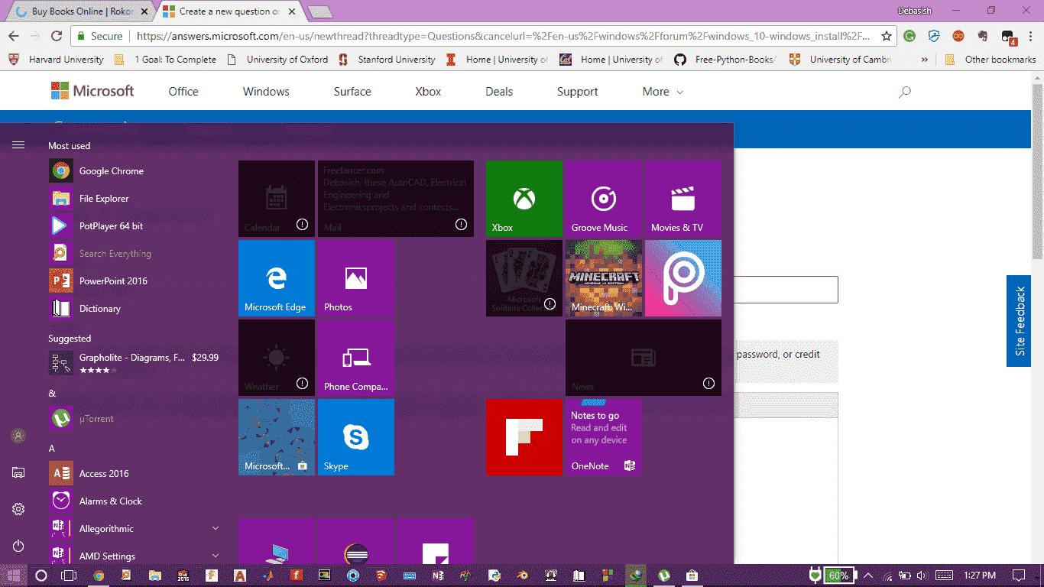Open the Calendar tile
This screenshot has height=587, width=1044.
[x=277, y=198]
